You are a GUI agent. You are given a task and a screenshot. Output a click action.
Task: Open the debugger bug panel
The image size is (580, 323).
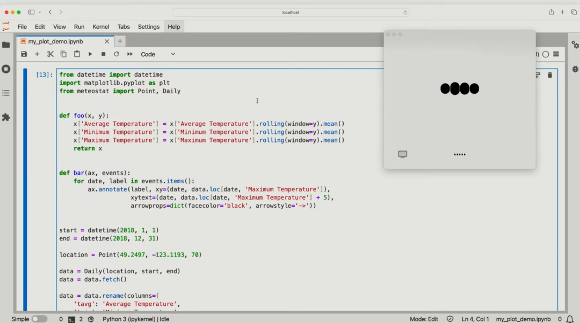[x=575, y=69]
